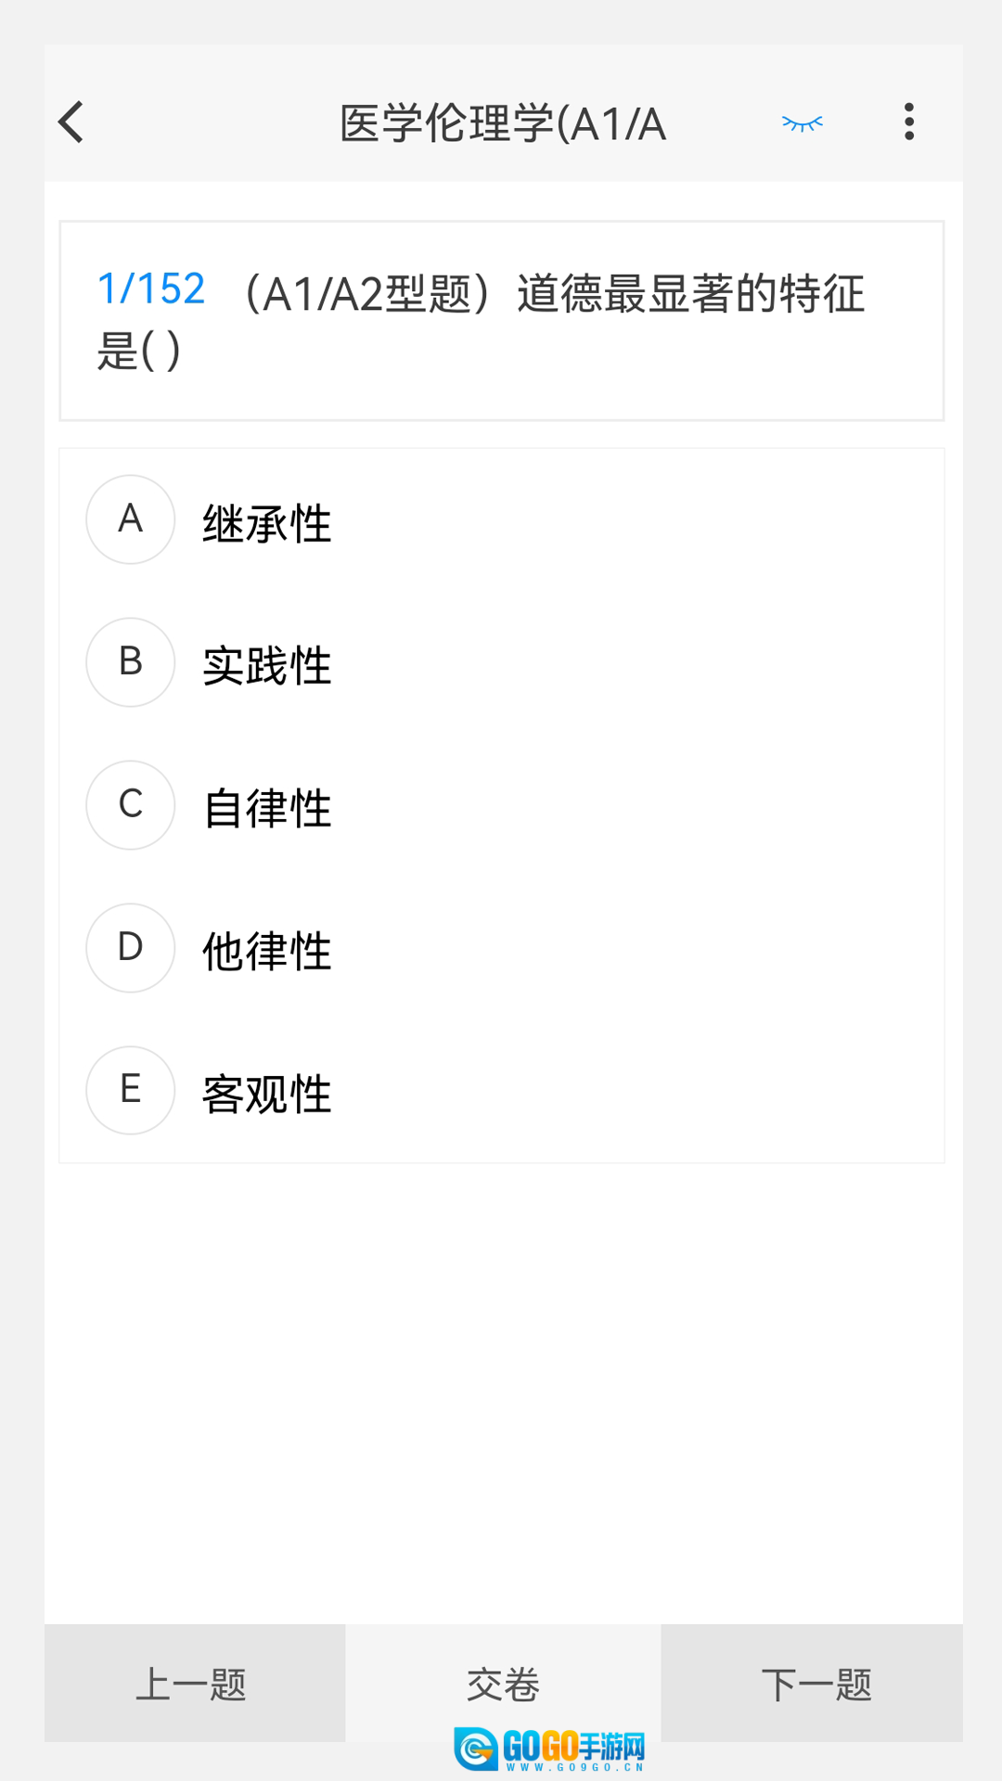Pick the 客观性 answer text

(267, 1095)
